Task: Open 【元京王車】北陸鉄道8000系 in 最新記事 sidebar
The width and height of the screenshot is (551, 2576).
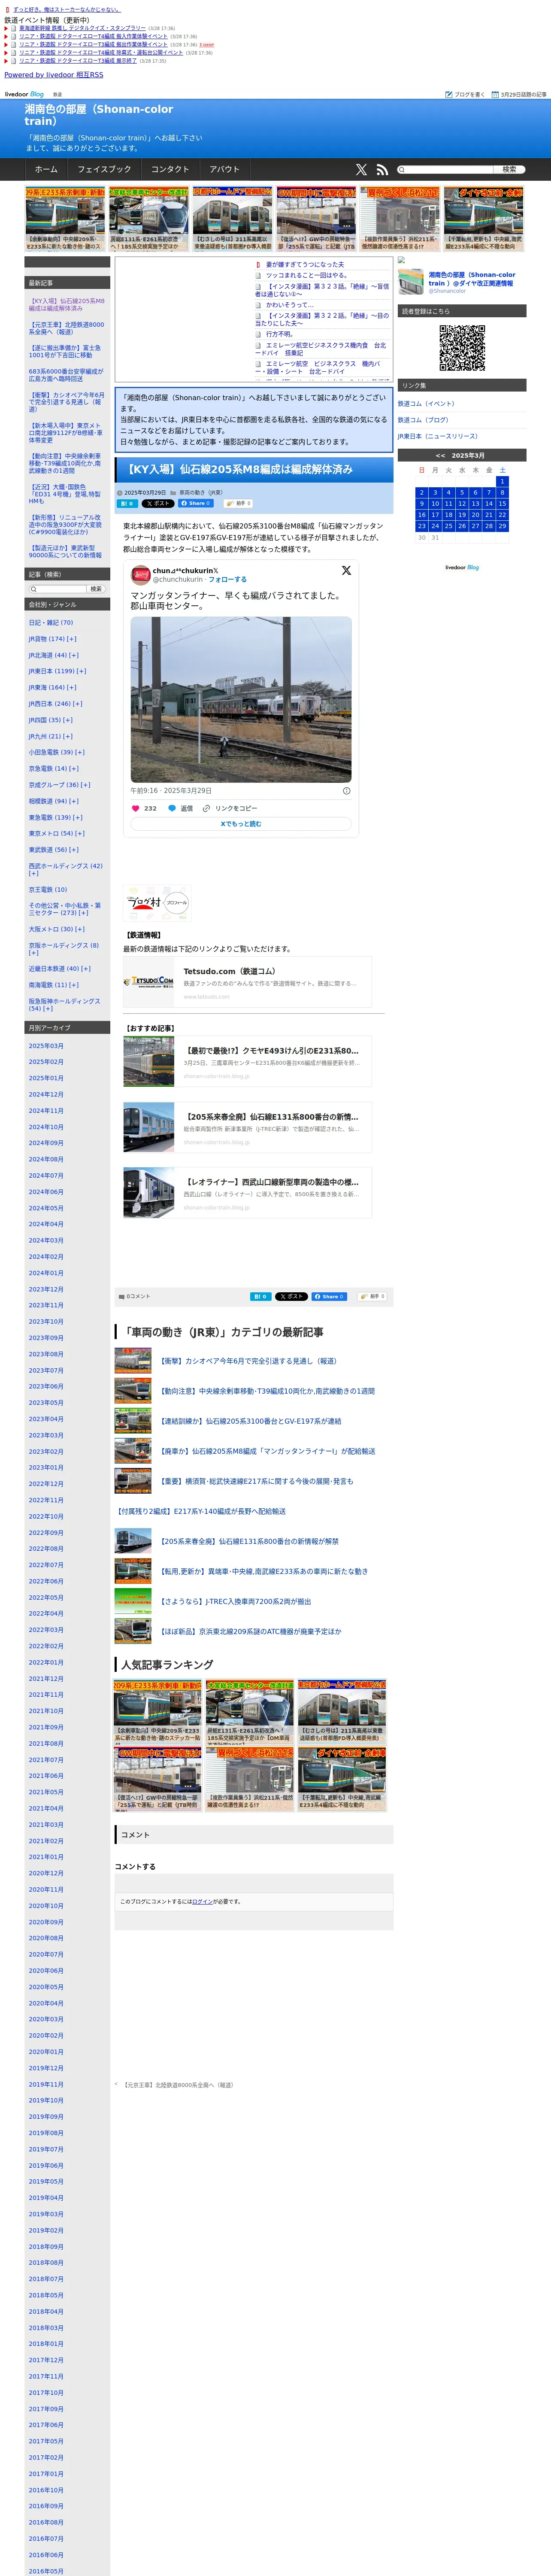Action: (66, 328)
